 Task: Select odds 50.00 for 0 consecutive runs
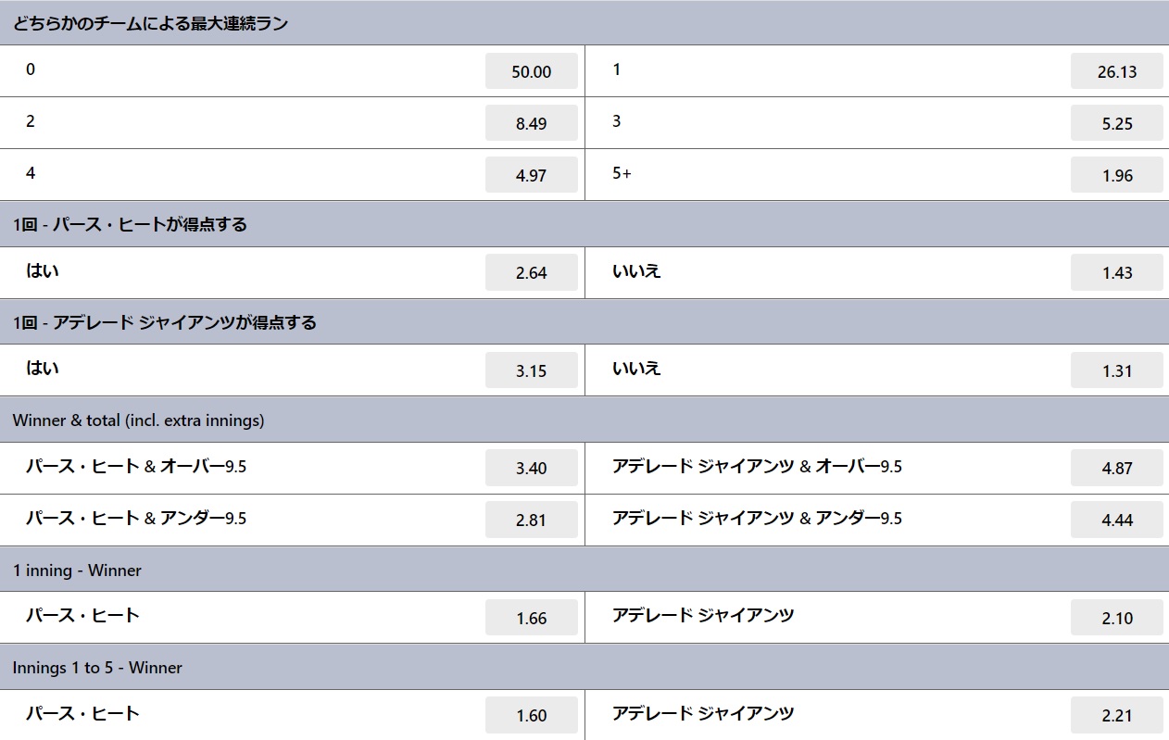click(x=532, y=71)
